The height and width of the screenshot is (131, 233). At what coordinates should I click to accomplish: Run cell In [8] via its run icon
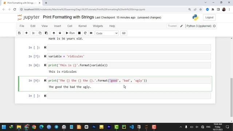[x=45, y=65]
